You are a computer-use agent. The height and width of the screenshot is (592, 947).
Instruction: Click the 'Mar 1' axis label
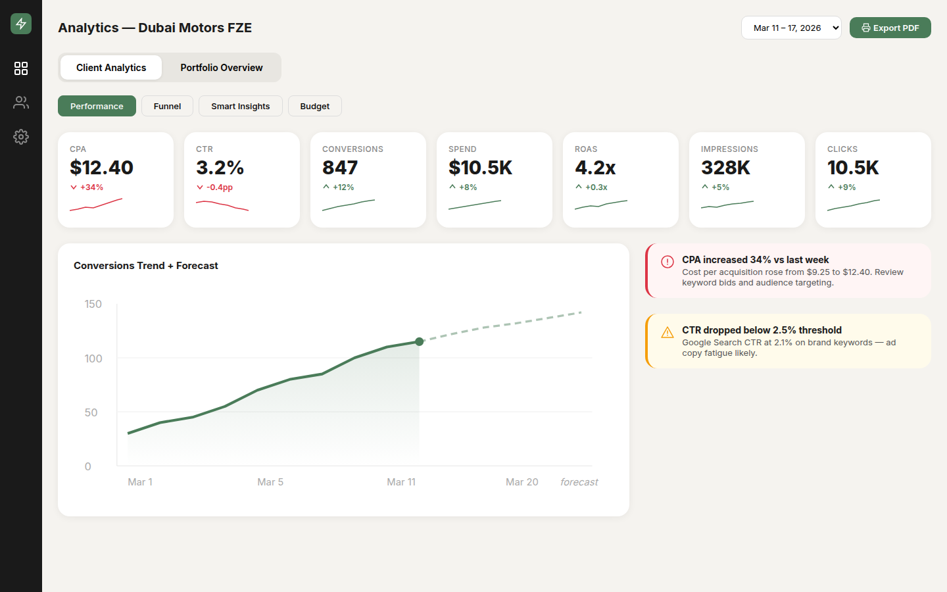click(140, 482)
